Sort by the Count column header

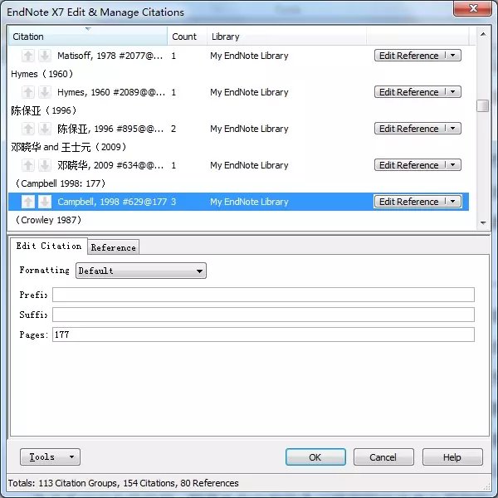click(x=187, y=37)
